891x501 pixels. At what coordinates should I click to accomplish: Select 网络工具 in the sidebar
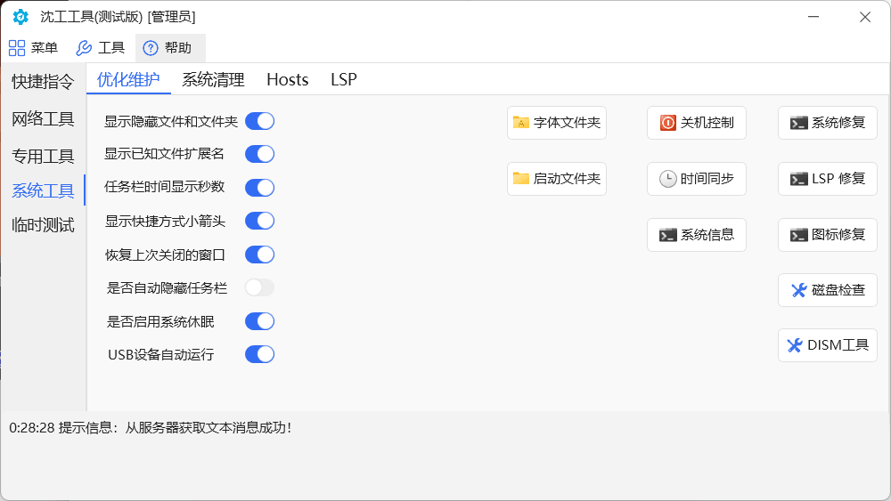pyautogui.click(x=43, y=119)
